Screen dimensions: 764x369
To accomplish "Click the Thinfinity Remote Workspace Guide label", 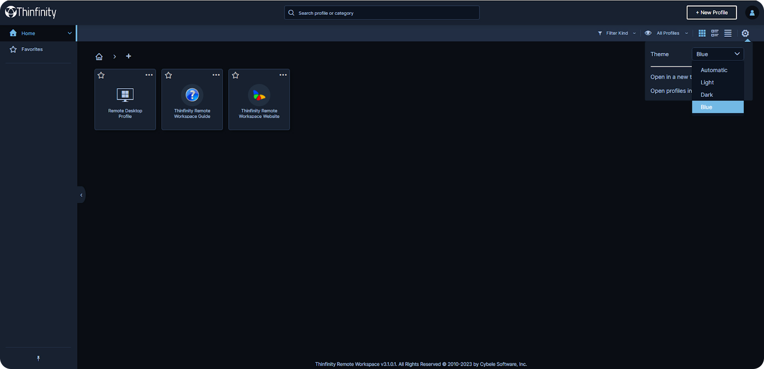I will (x=192, y=113).
